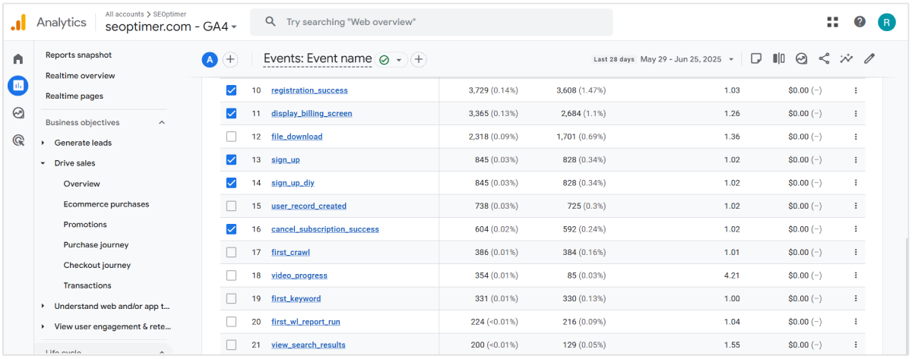912x359 pixels.
Task: Open the Explore icon in left rail
Action: point(18,113)
